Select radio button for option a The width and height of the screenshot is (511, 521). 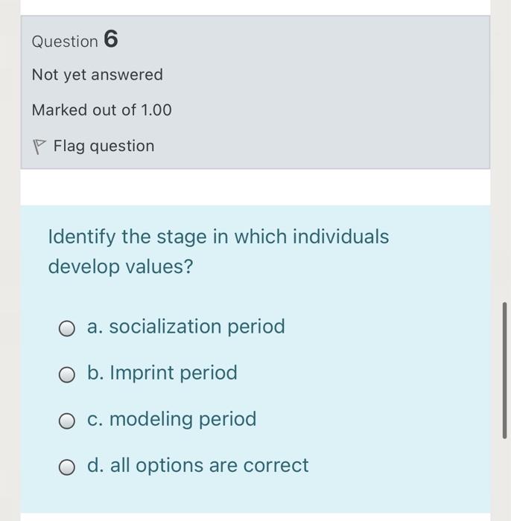(x=68, y=328)
